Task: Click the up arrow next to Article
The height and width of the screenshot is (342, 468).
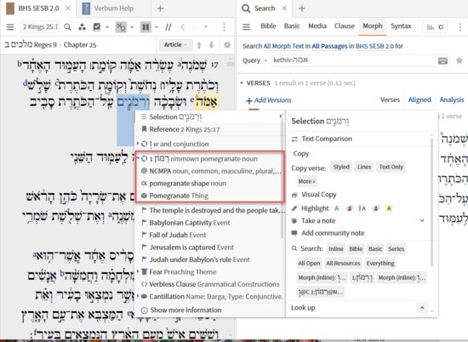Action: click(199, 45)
